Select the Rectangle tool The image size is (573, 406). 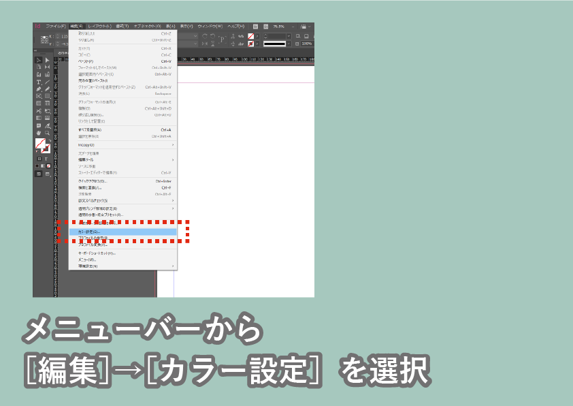[47, 96]
